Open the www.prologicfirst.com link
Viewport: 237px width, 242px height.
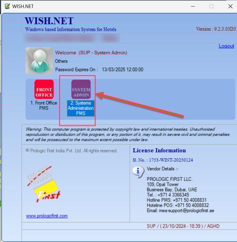pyautogui.click(x=47, y=216)
